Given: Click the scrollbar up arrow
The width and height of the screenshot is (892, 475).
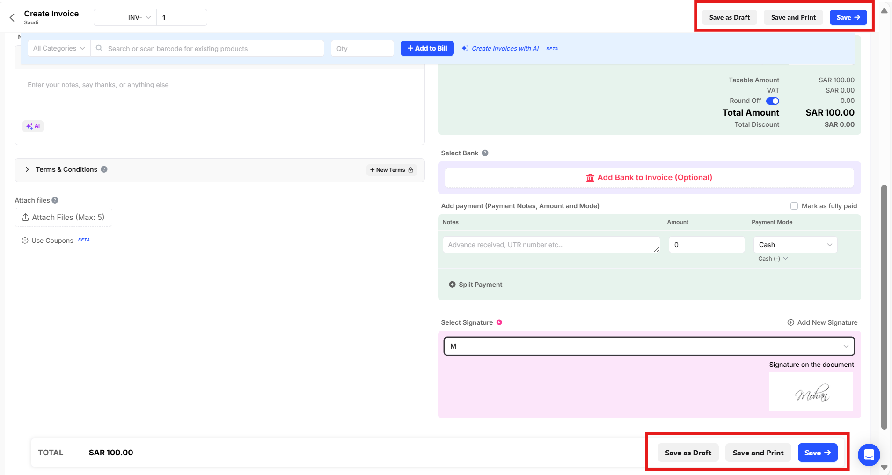Looking at the screenshot, I should 884,11.
